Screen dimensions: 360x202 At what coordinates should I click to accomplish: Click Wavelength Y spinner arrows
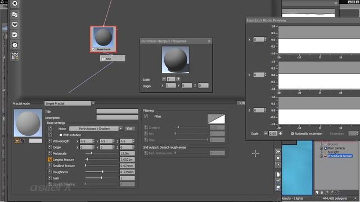(x=114, y=141)
